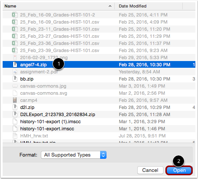Viewport: 198px width, 179px height.
Task: Click date Feb 25, 2016, 11:28 AM
Action: click(144, 115)
